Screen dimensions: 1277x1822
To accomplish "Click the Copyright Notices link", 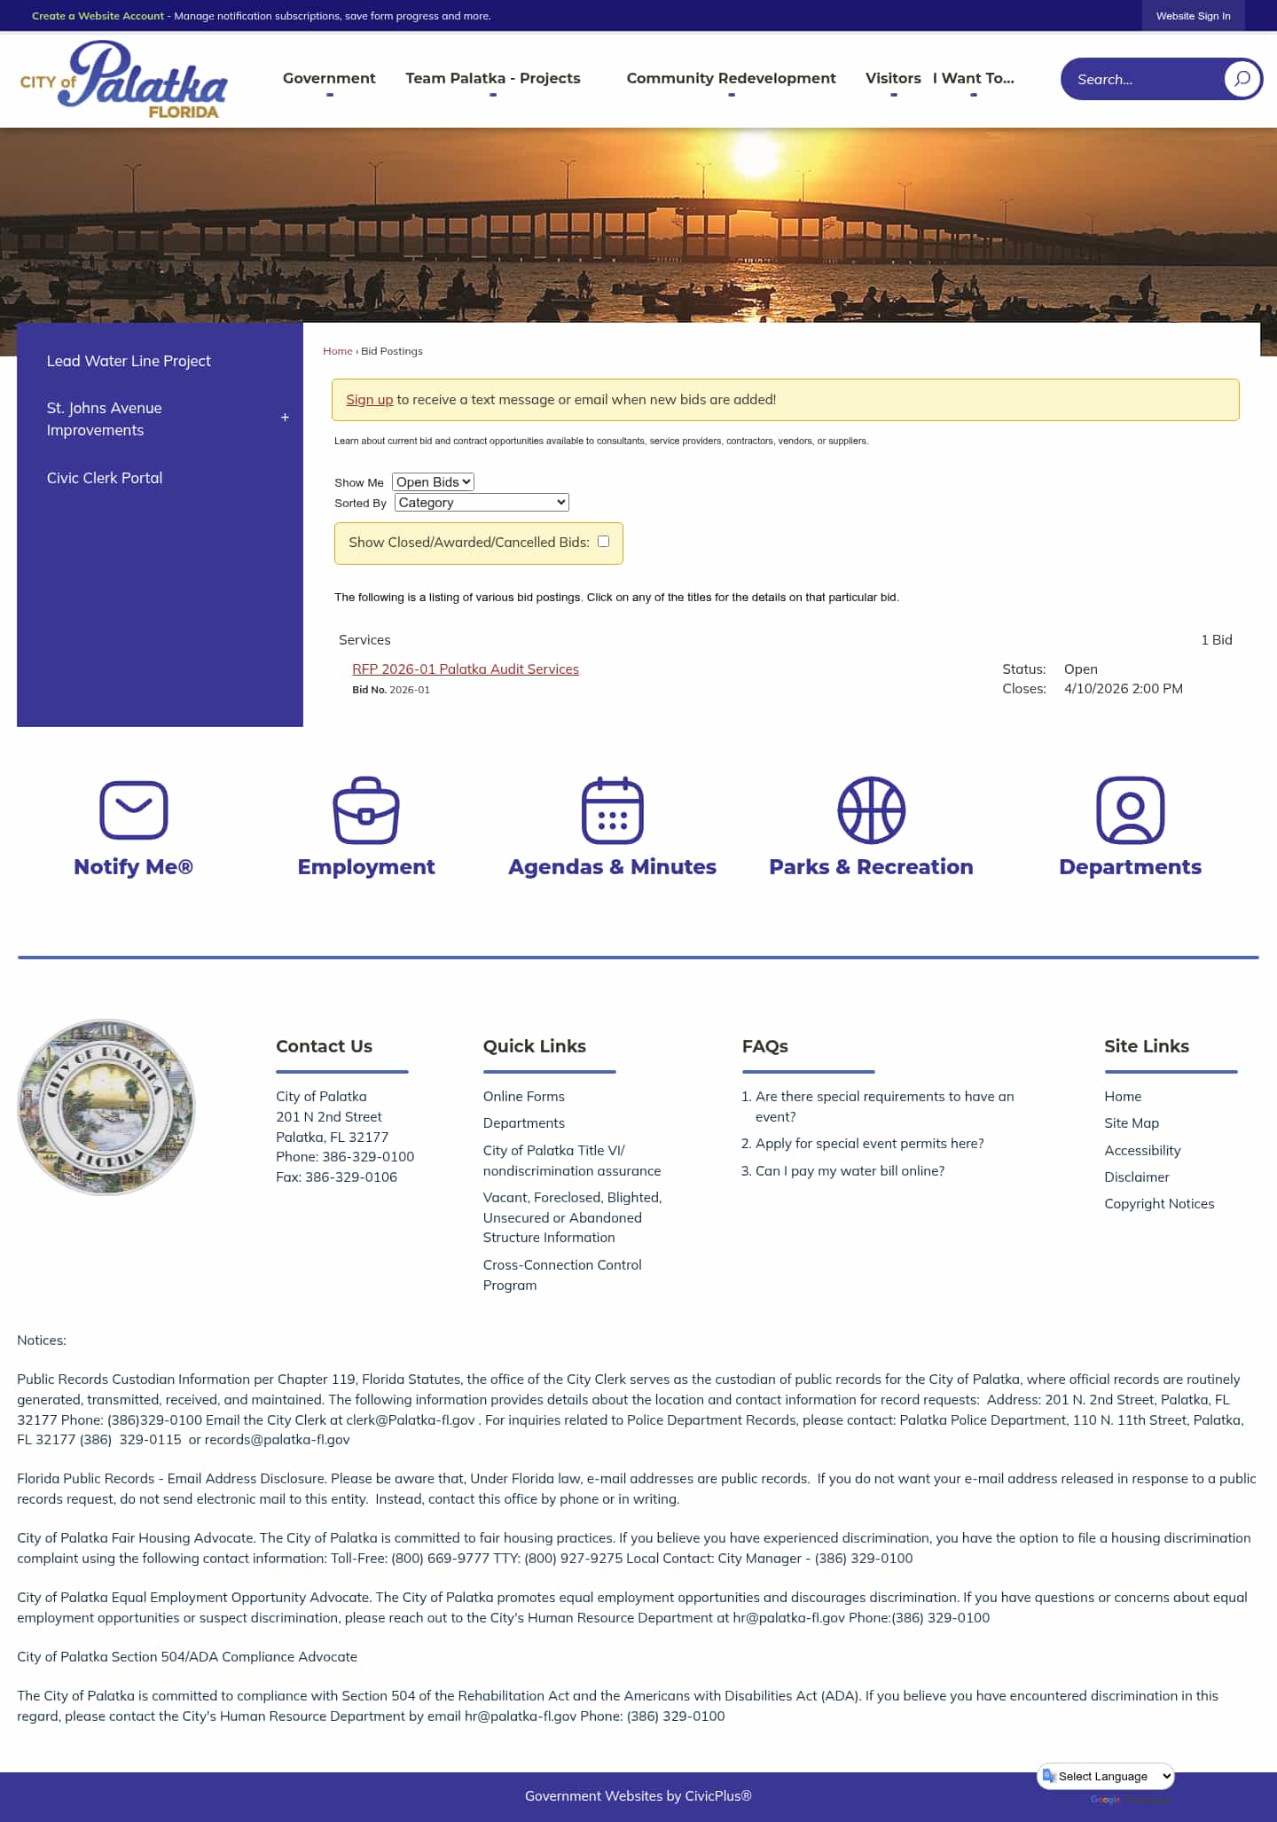I will pos(1159,1203).
